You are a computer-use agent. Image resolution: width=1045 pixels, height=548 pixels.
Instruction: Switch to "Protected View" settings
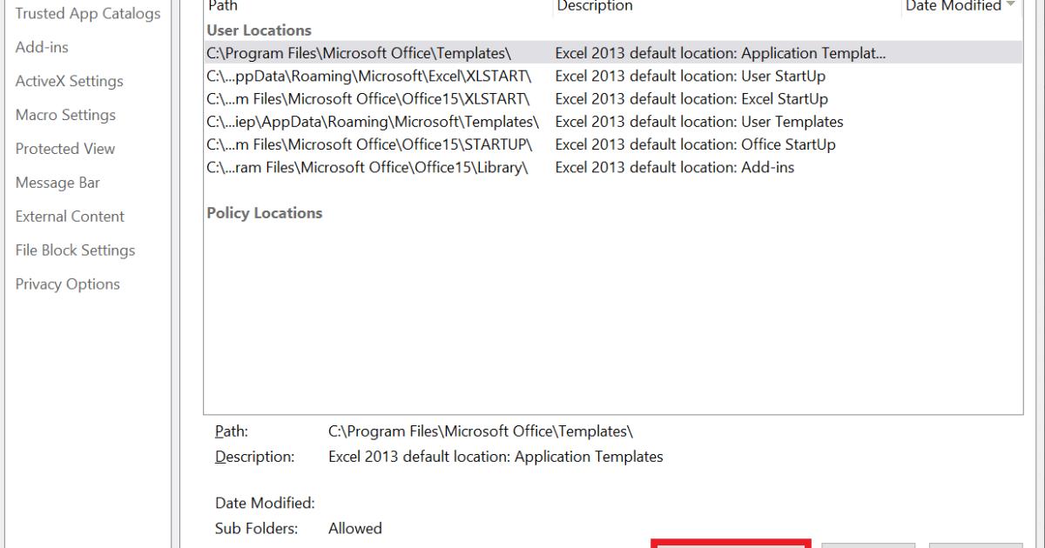(65, 148)
